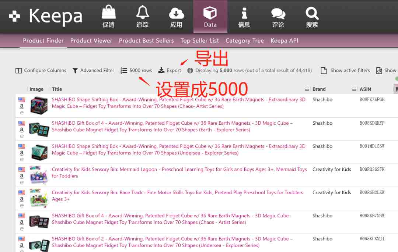
Task: Select ASIN text B091MD15SW
Action: (x=372, y=146)
